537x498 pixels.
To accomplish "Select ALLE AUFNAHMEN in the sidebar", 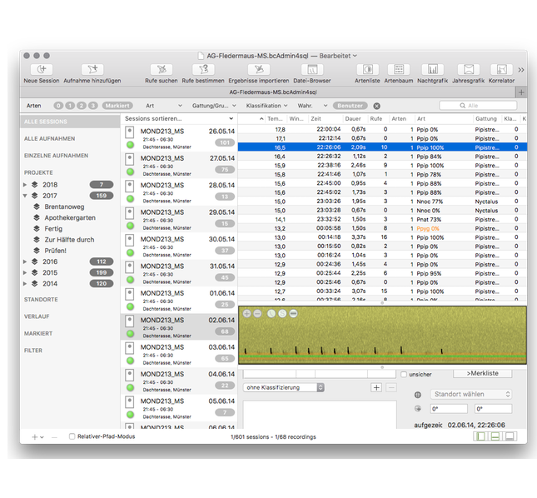I will pos(50,138).
